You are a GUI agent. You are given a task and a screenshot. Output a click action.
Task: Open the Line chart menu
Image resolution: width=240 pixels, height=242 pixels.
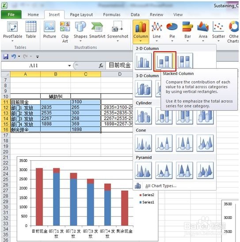pyautogui.click(x=156, y=32)
